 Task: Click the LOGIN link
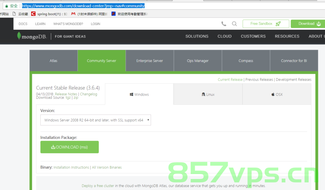click(x=95, y=24)
